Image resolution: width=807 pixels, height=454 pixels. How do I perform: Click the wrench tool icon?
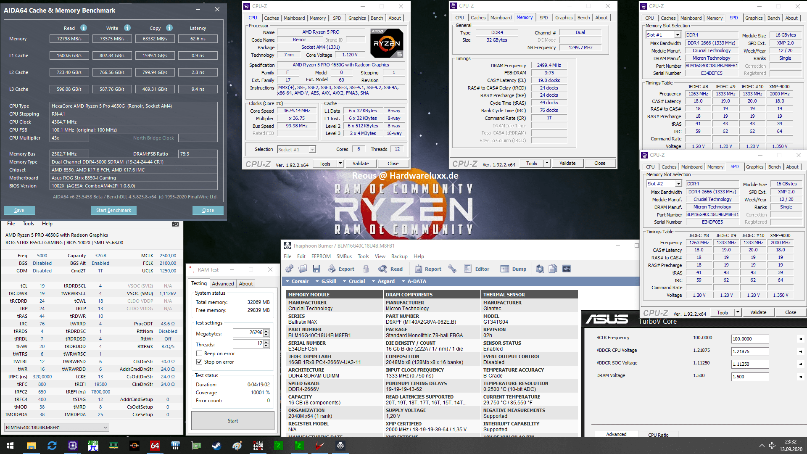[x=452, y=269]
